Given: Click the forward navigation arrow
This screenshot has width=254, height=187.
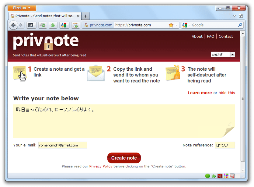Looking at the screenshot, I should click(21, 25).
